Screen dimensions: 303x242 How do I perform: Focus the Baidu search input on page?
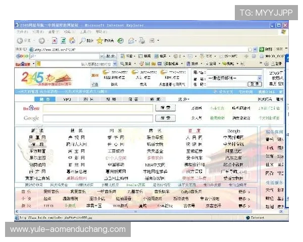coord(98,108)
